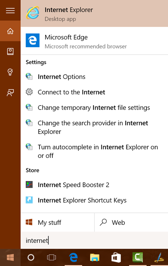Launch Internet Explorer desktop app result
168x266 pixels.
pos(94,14)
